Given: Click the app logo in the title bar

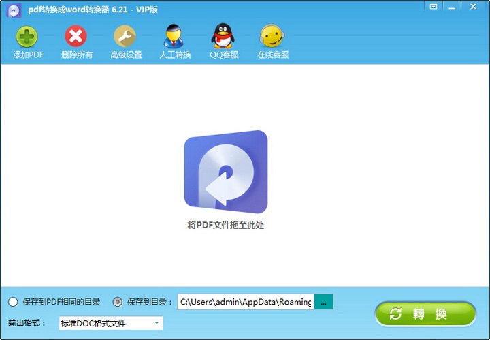Looking at the screenshot, I should [x=14, y=10].
